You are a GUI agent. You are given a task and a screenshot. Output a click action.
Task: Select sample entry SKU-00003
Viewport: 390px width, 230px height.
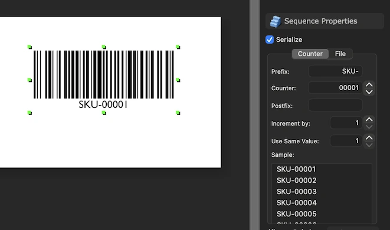(296, 192)
